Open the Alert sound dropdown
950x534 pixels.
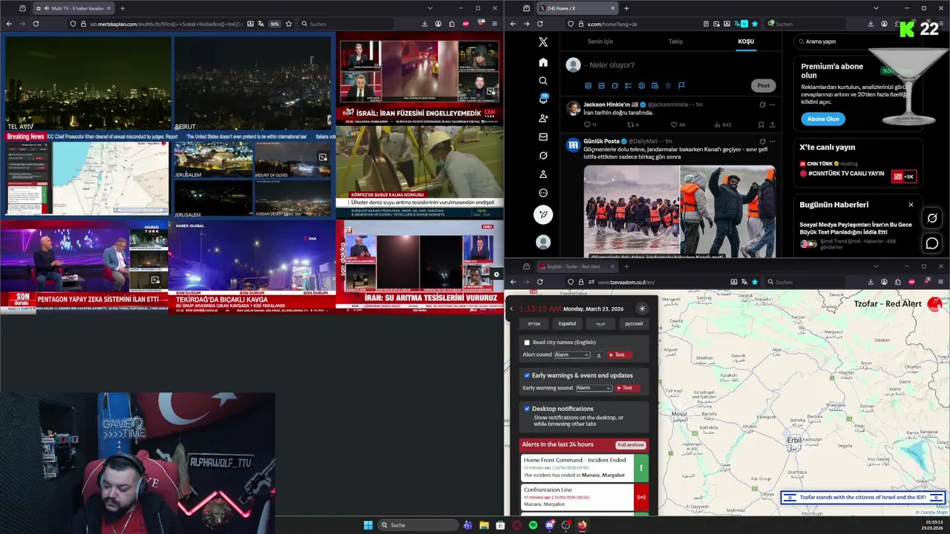[x=572, y=355]
